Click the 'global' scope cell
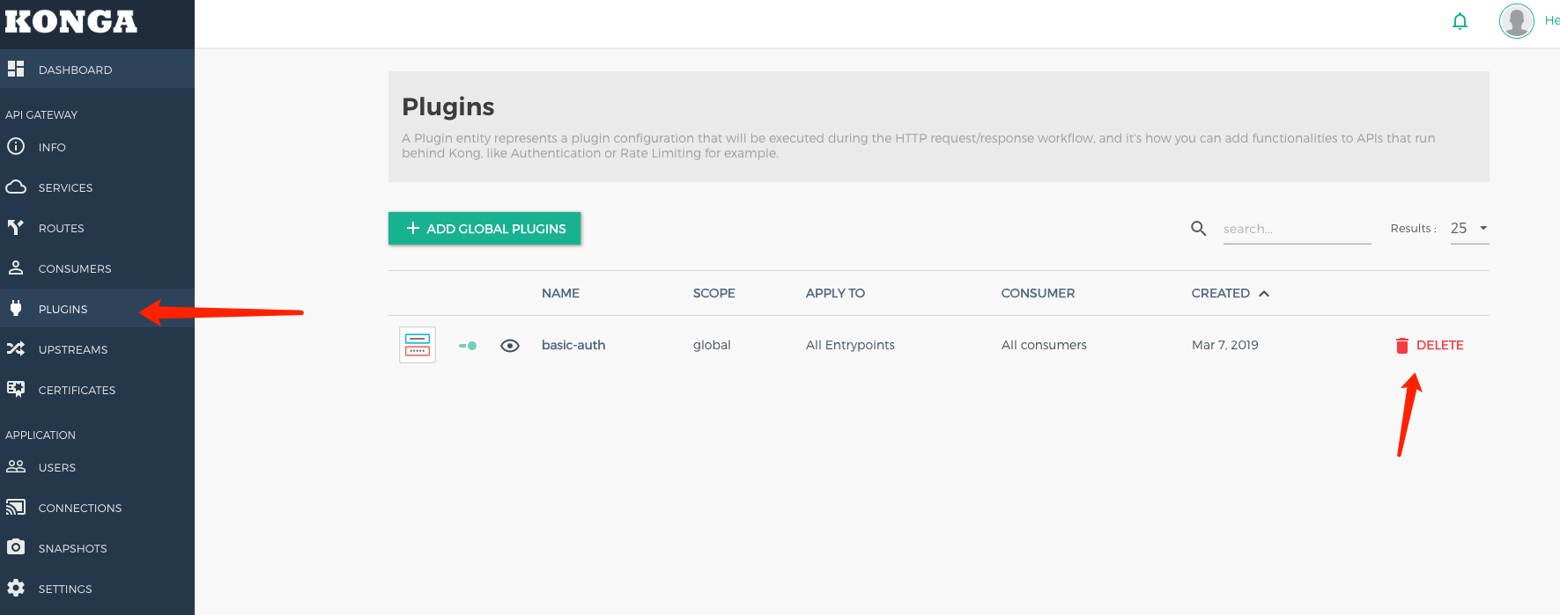The image size is (1560, 615). click(712, 345)
